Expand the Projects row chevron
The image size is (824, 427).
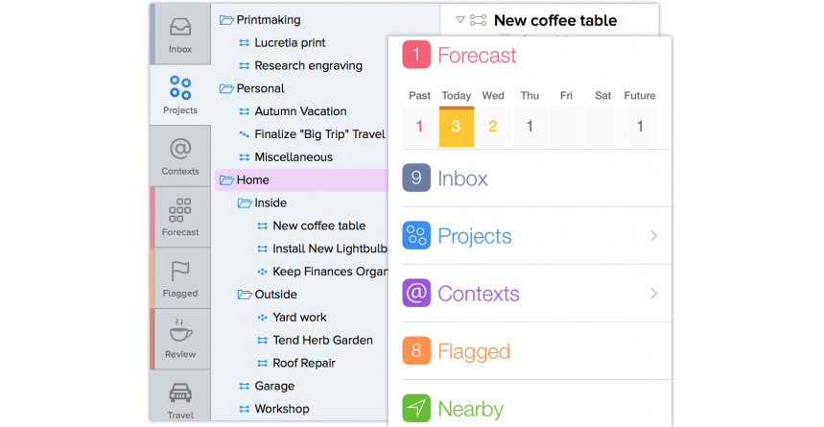(653, 236)
